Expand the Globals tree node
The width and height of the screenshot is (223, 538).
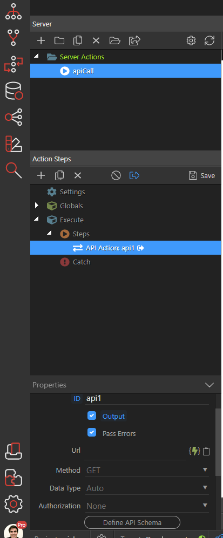click(37, 206)
